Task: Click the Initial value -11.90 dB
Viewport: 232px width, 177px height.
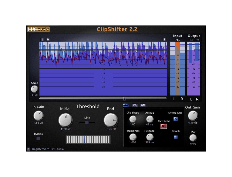Action: click(65, 129)
